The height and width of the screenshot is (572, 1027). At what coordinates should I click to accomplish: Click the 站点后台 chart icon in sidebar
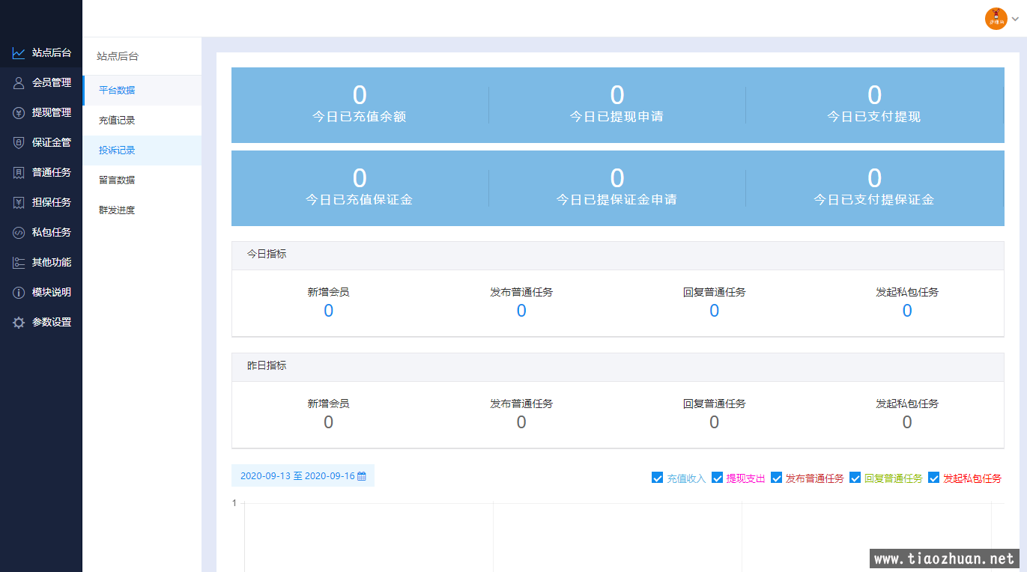click(x=19, y=53)
